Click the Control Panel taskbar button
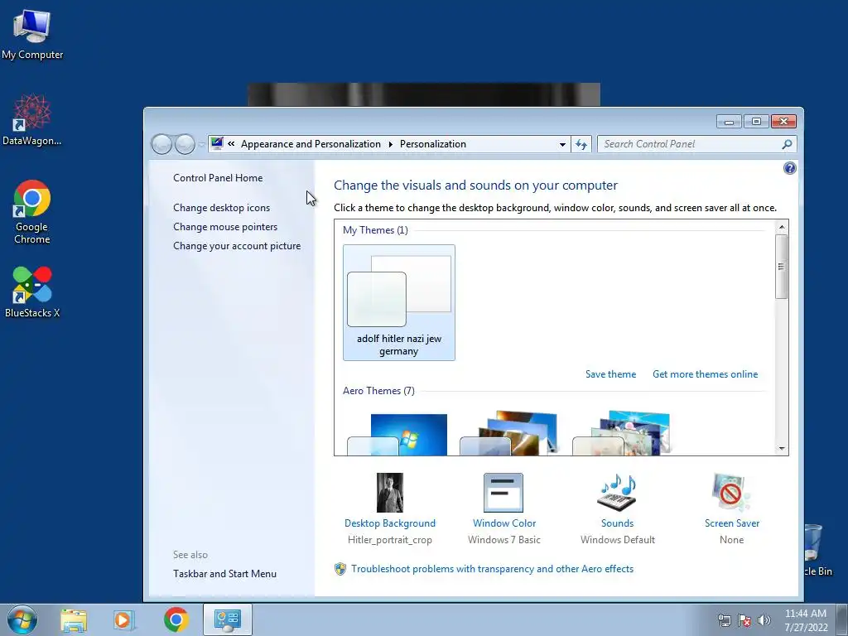This screenshot has height=636, width=848. pyautogui.click(x=228, y=619)
